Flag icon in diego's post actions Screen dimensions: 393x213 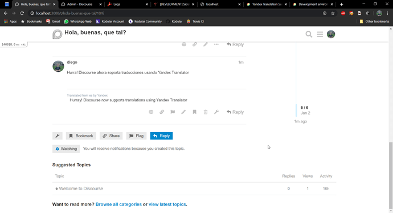coord(173,112)
